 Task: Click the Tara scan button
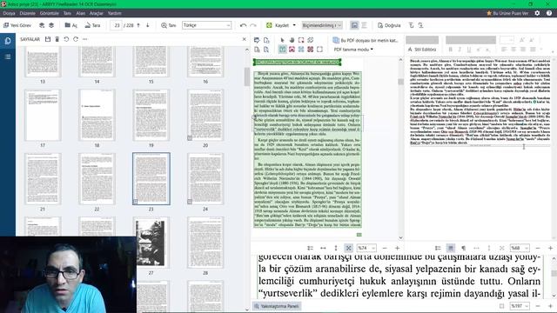[93, 25]
